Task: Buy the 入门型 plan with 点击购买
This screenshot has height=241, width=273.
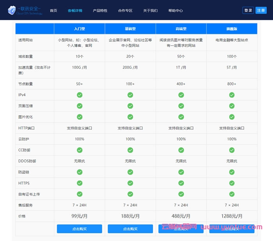Action: pyautogui.click(x=80, y=229)
